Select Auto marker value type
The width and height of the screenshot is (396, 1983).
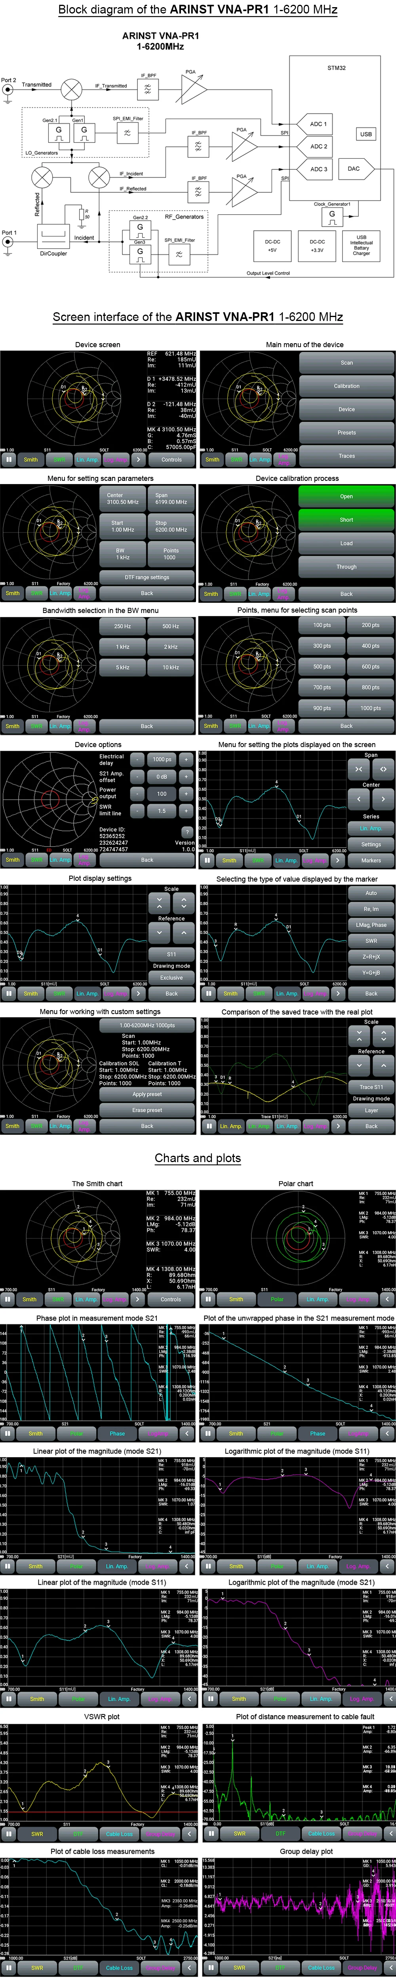click(x=371, y=893)
